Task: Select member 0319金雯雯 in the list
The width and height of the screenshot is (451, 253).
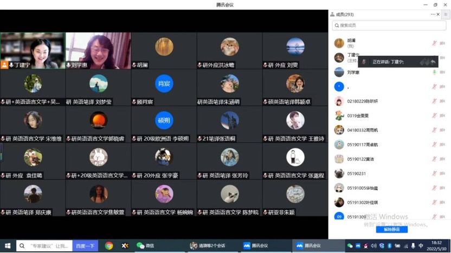Action: coord(358,116)
